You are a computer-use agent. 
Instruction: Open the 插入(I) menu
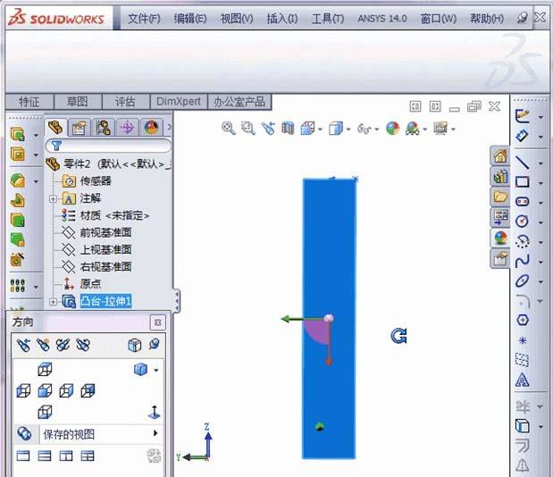tap(282, 19)
